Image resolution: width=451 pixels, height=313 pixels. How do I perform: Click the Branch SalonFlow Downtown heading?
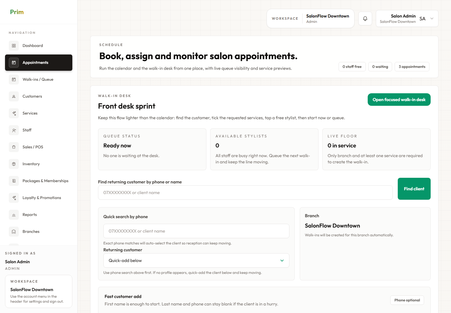(x=332, y=226)
